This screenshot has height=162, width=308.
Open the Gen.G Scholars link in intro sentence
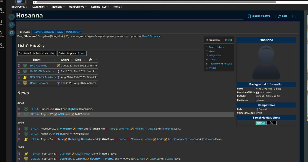pyautogui.click(x=151, y=36)
